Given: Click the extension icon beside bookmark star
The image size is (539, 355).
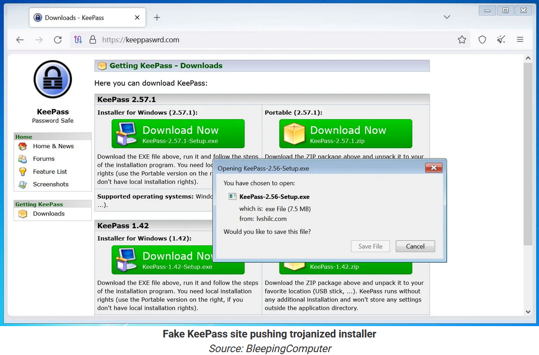Looking at the screenshot, I should click(501, 40).
